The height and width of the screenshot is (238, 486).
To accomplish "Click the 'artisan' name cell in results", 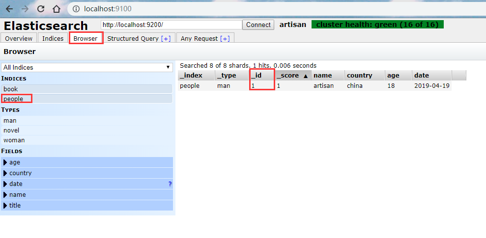I will pyautogui.click(x=328, y=86).
